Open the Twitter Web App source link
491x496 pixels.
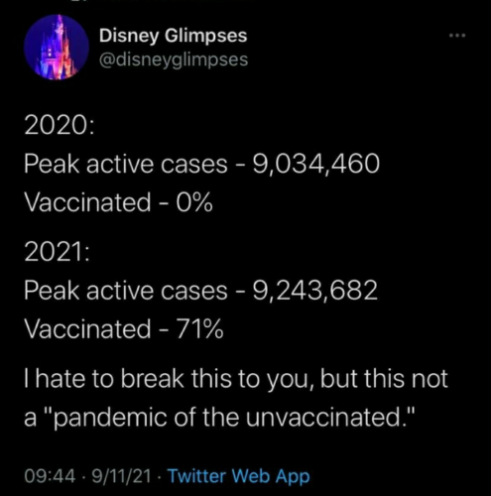(x=239, y=476)
